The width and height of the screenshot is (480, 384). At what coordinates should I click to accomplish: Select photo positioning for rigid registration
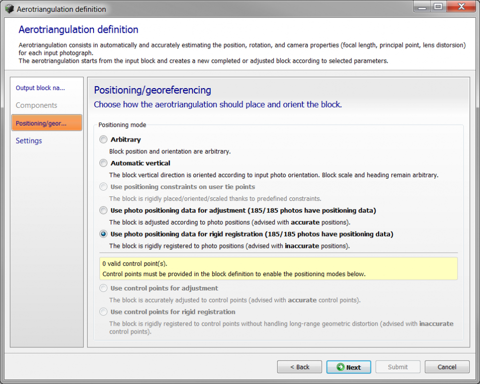(103, 234)
